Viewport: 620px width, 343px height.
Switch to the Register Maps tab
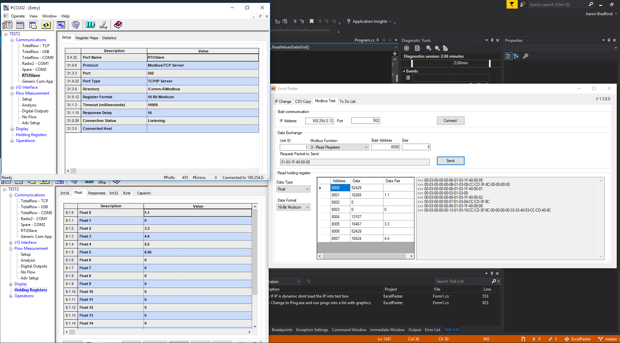(x=87, y=38)
